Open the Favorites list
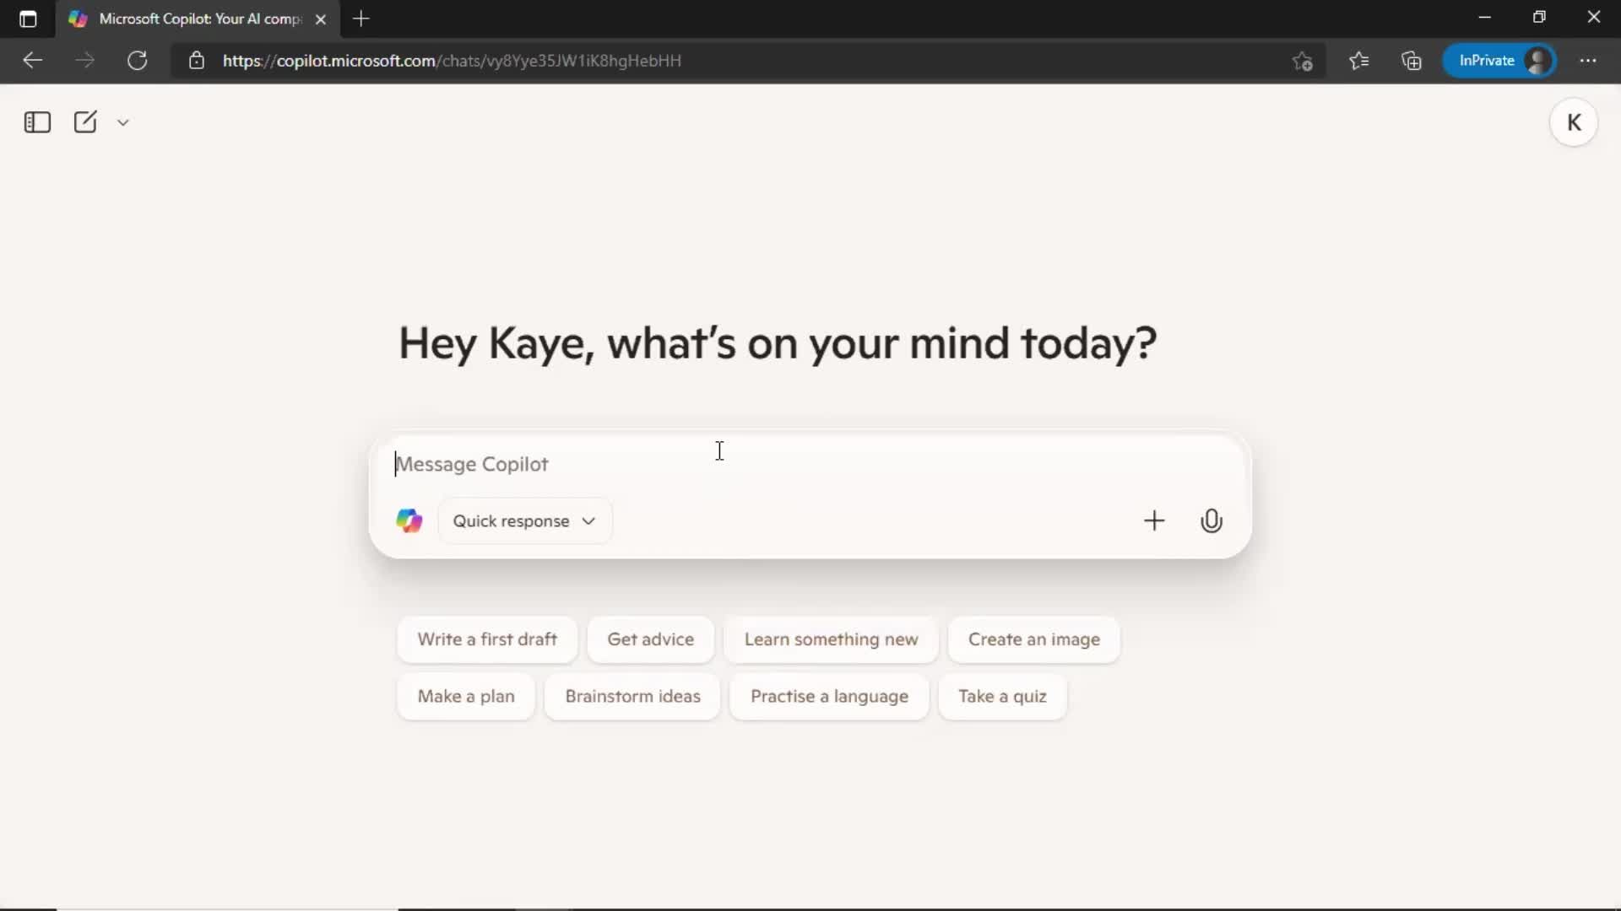Screen dimensions: 1621x911 pos(1358,61)
